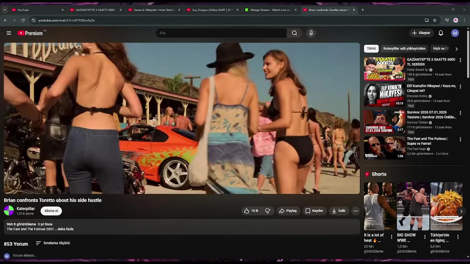Open comment sort order Sıralama ölçütü
Screen dimensions: 470x264
click(x=53, y=243)
